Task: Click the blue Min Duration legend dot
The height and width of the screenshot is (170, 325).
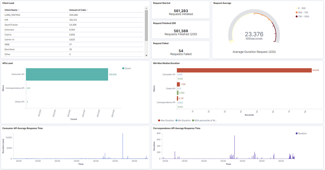Action: click(177, 120)
